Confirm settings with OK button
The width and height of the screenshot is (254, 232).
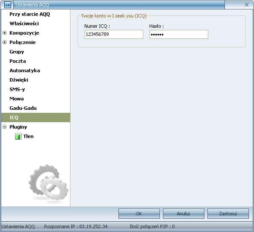(x=139, y=214)
